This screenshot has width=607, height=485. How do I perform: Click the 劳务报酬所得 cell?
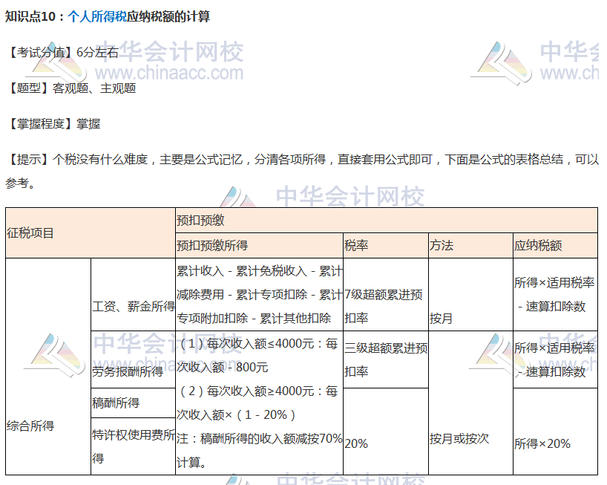[x=133, y=359]
